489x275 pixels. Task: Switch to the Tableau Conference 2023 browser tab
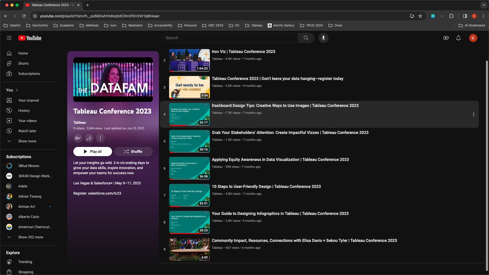[52, 6]
